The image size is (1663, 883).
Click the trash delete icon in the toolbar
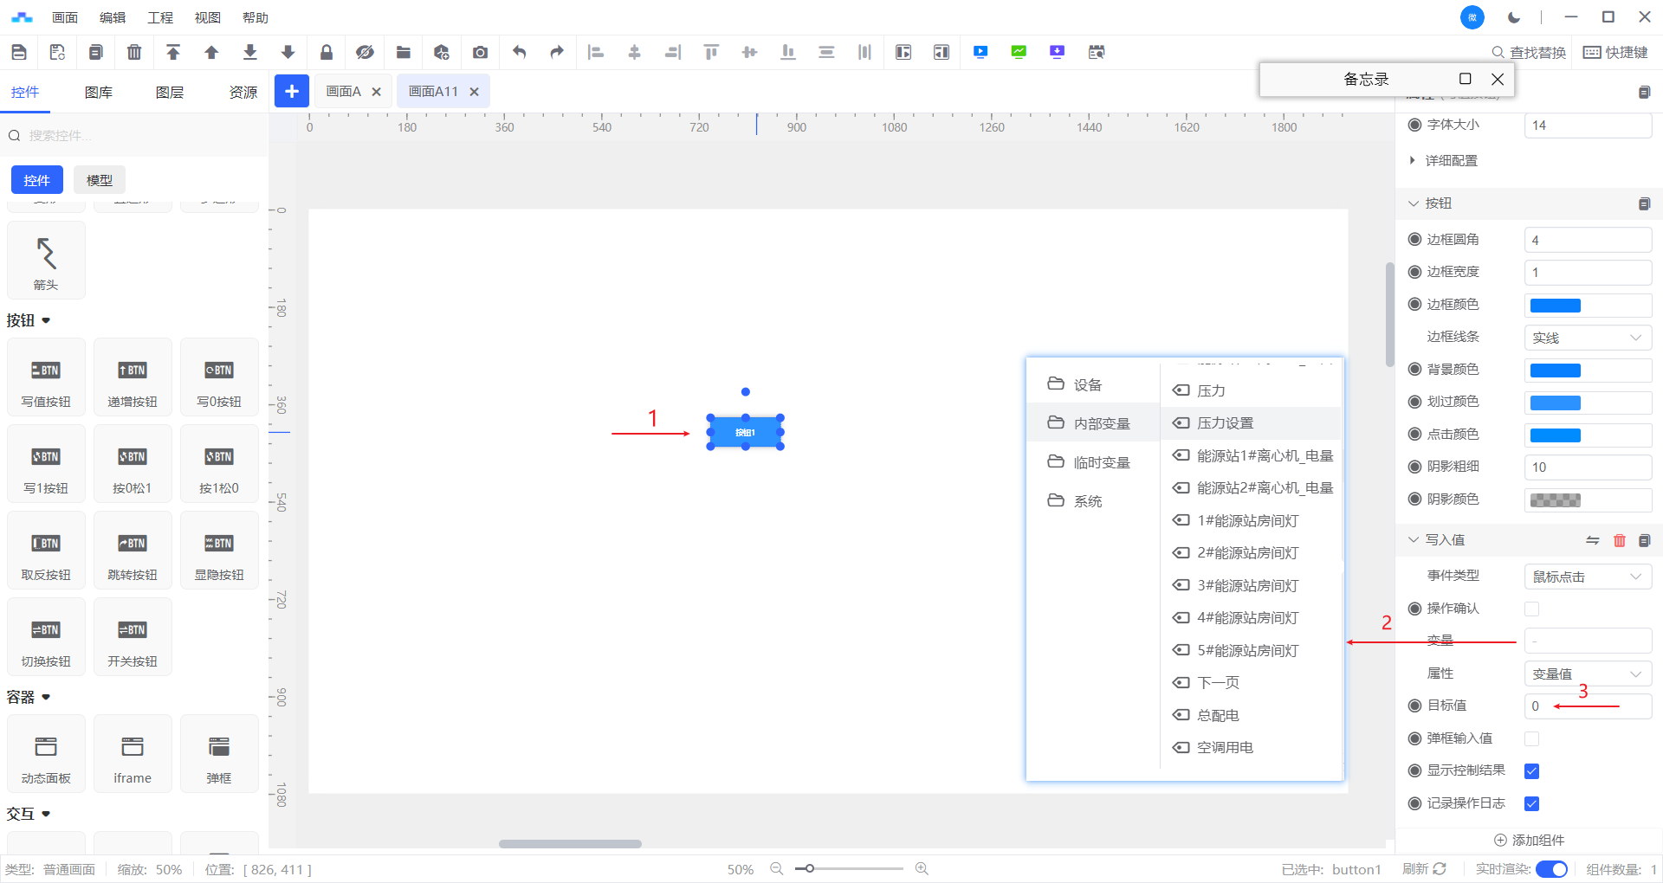tap(134, 52)
